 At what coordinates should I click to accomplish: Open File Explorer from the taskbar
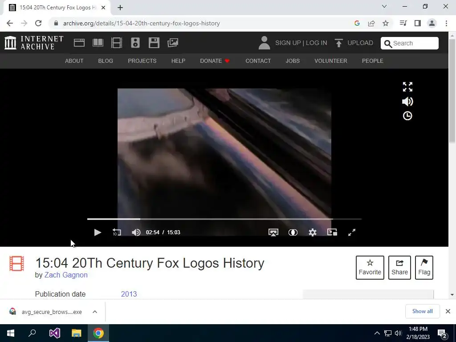point(77,333)
